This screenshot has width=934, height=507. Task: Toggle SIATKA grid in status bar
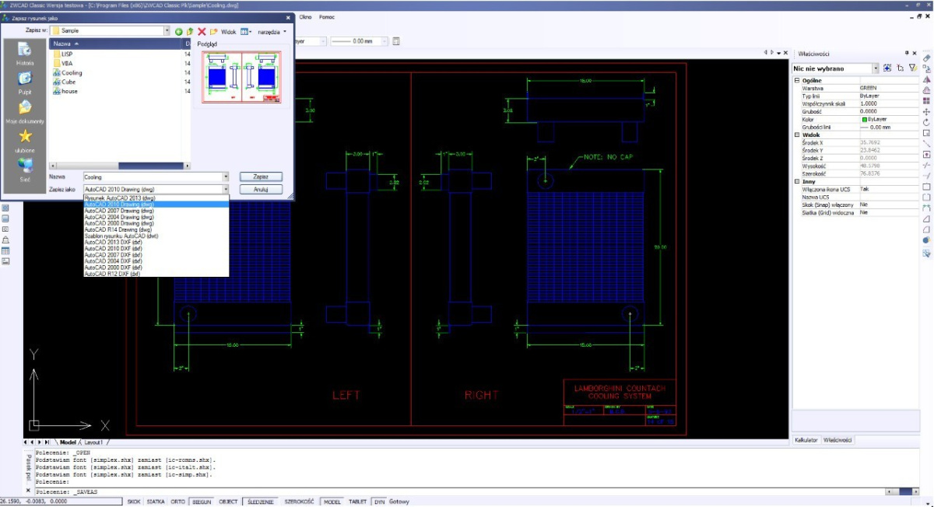point(156,502)
